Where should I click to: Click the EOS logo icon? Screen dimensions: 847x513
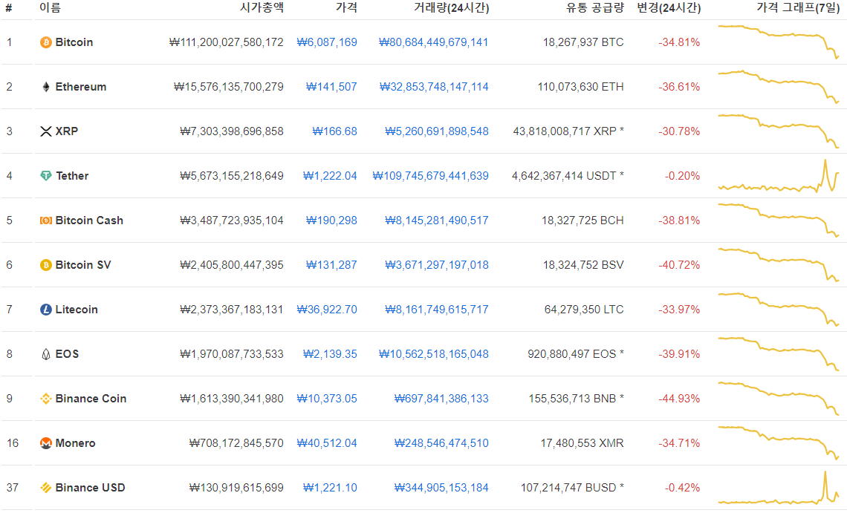(x=46, y=354)
